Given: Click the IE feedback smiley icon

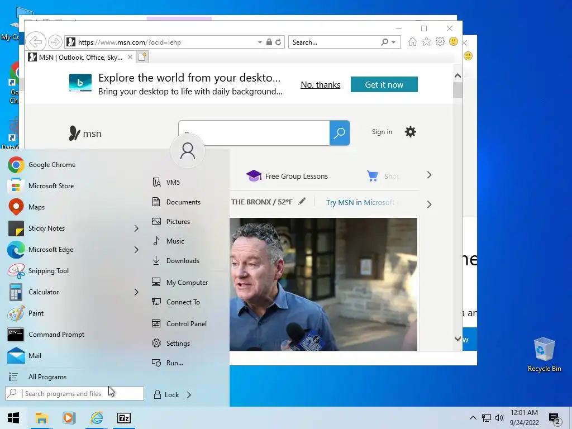Looking at the screenshot, I should pos(454,41).
